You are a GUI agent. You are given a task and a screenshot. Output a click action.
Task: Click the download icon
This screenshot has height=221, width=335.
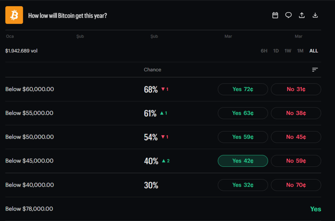(x=315, y=15)
